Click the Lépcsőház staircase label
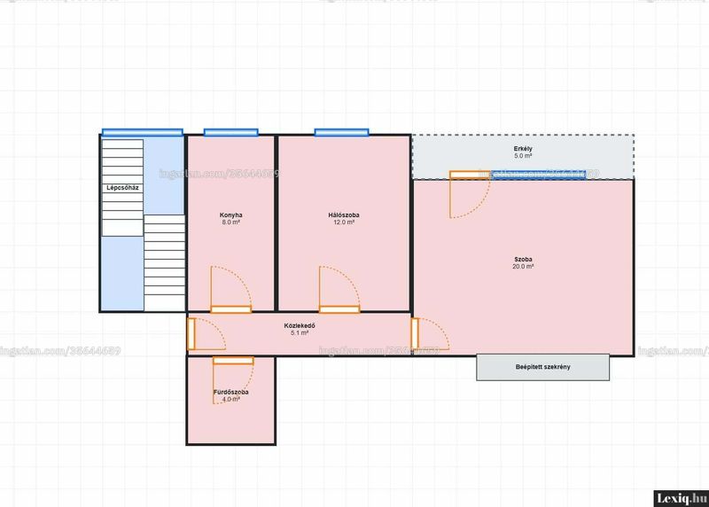This screenshot has width=709, height=507. click(x=122, y=188)
